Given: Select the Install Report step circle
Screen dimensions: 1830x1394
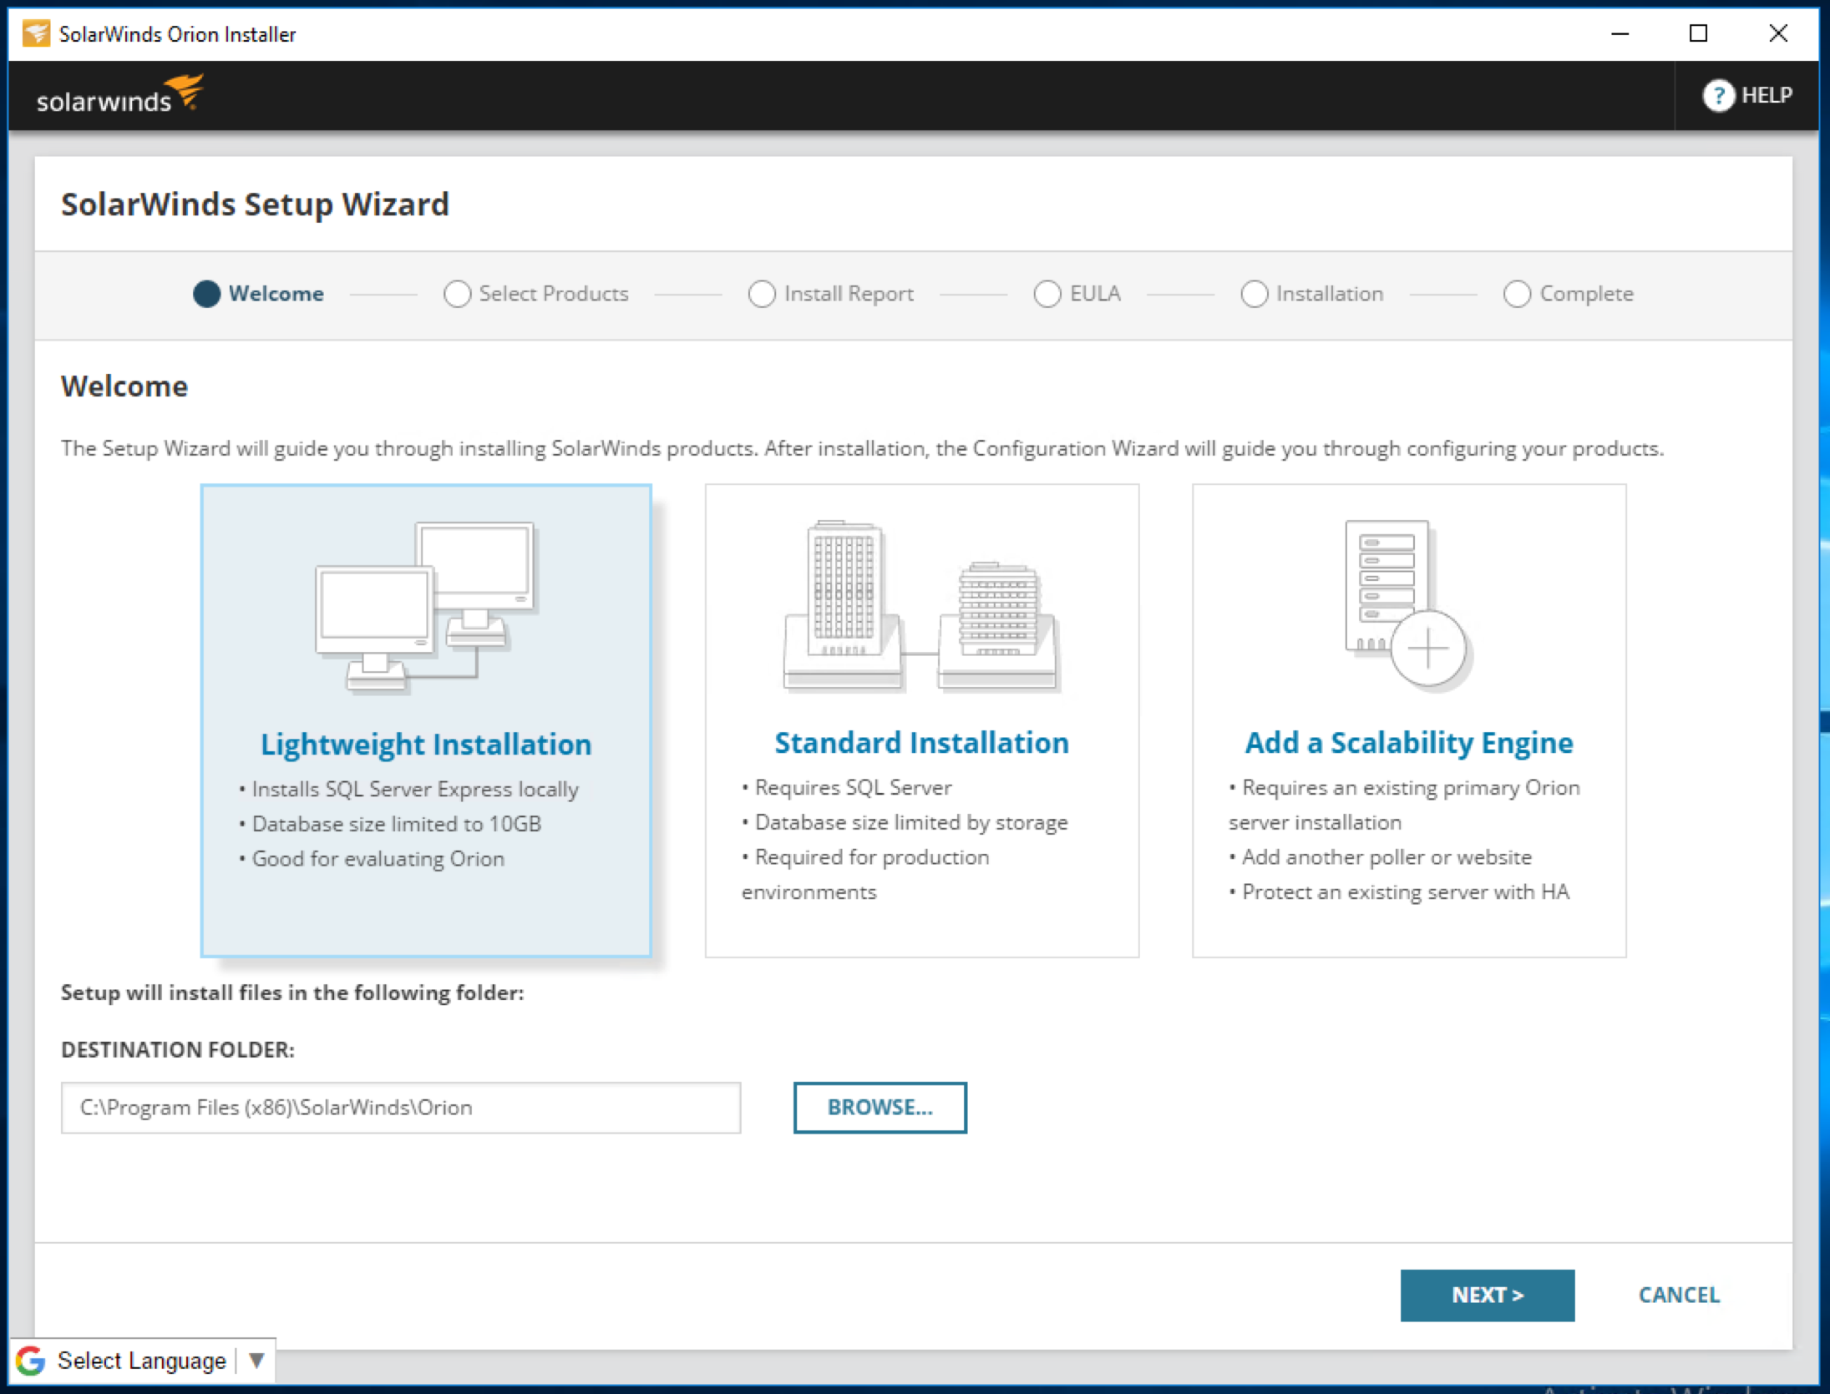Looking at the screenshot, I should (762, 294).
